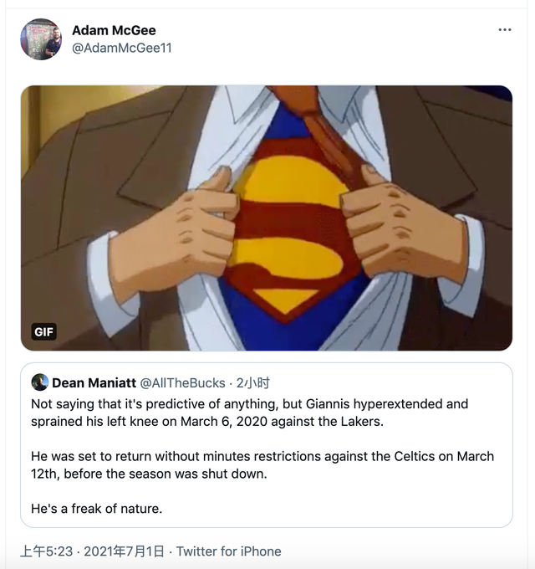Open Dean Maniatt's small avatar
The height and width of the screenshot is (569, 535).
click(x=39, y=383)
